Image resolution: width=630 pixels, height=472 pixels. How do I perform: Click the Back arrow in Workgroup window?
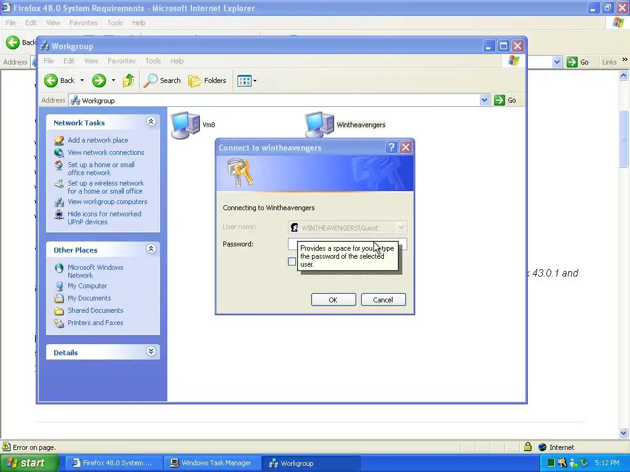tap(51, 81)
